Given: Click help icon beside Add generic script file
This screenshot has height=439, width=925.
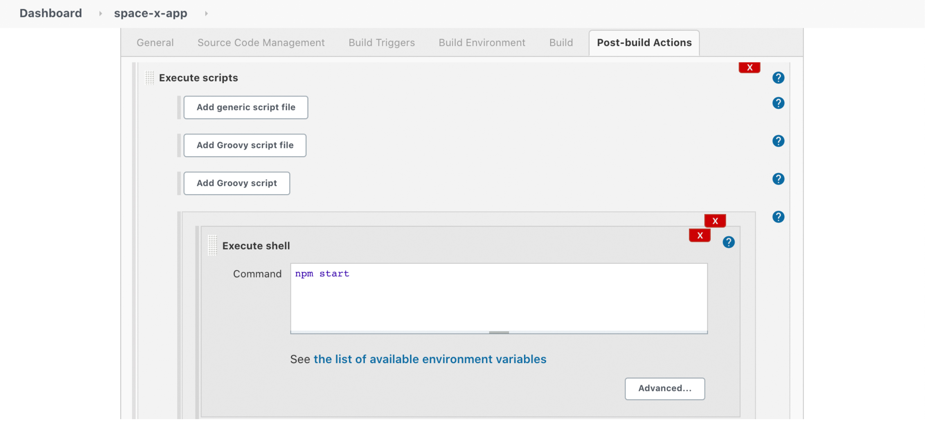Looking at the screenshot, I should coord(778,103).
